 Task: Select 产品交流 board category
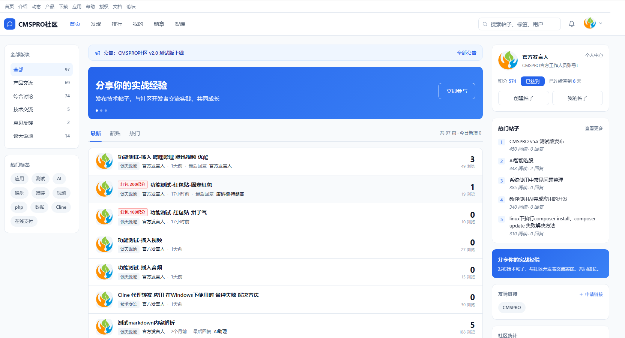(42, 83)
